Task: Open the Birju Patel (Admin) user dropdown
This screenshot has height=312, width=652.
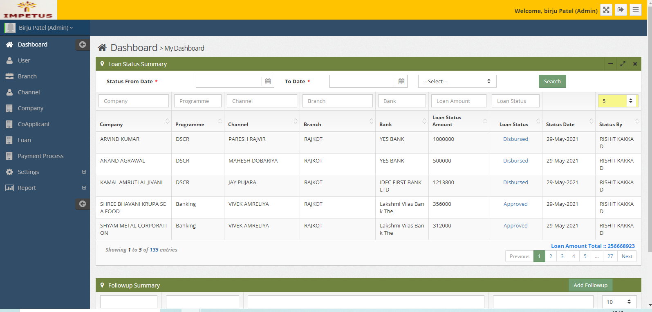Action: (46, 28)
